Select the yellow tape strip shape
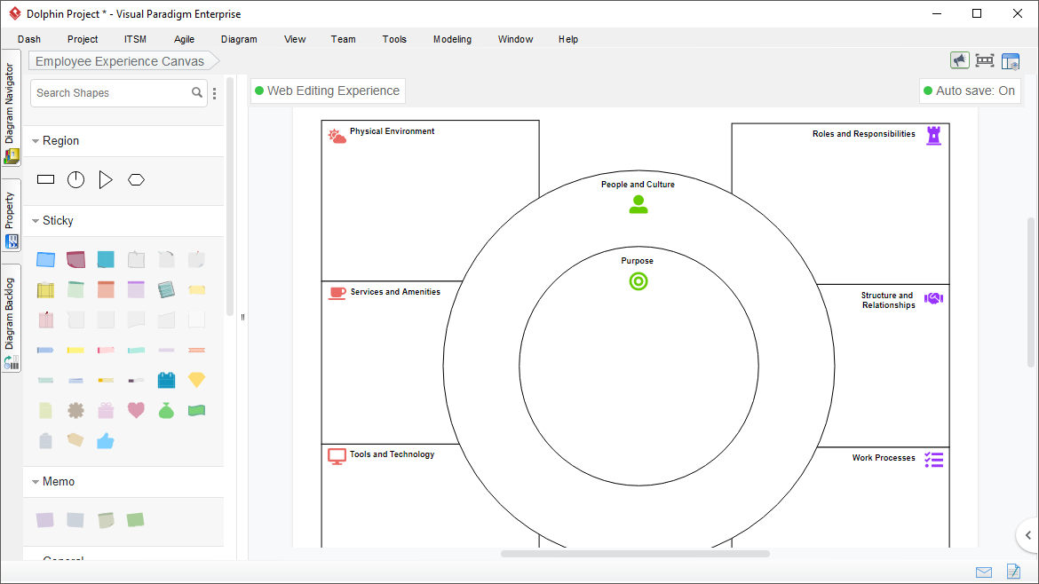The height and width of the screenshot is (584, 1039). (75, 350)
